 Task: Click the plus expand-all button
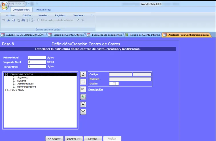tap(83, 104)
